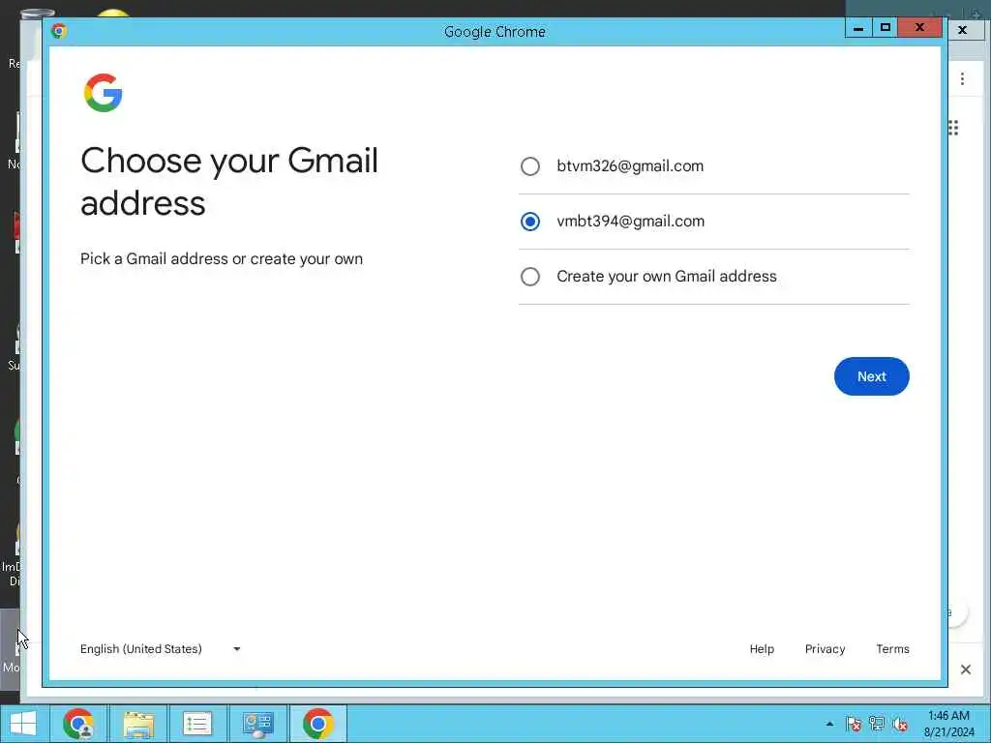Click the Chrome icon in the title bar
This screenshot has width=991, height=743.
click(59, 31)
